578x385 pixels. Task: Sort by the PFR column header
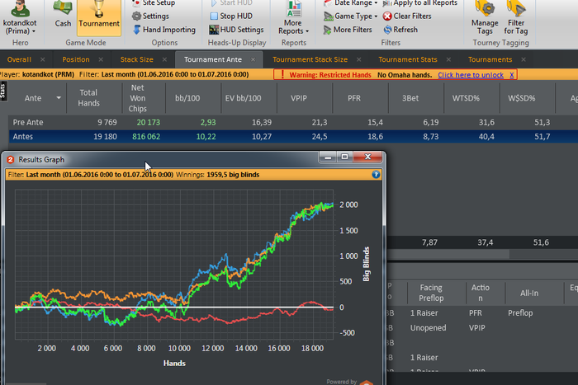(354, 98)
